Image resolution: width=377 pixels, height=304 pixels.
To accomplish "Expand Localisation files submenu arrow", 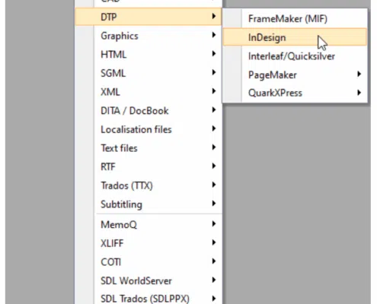I will (214, 128).
